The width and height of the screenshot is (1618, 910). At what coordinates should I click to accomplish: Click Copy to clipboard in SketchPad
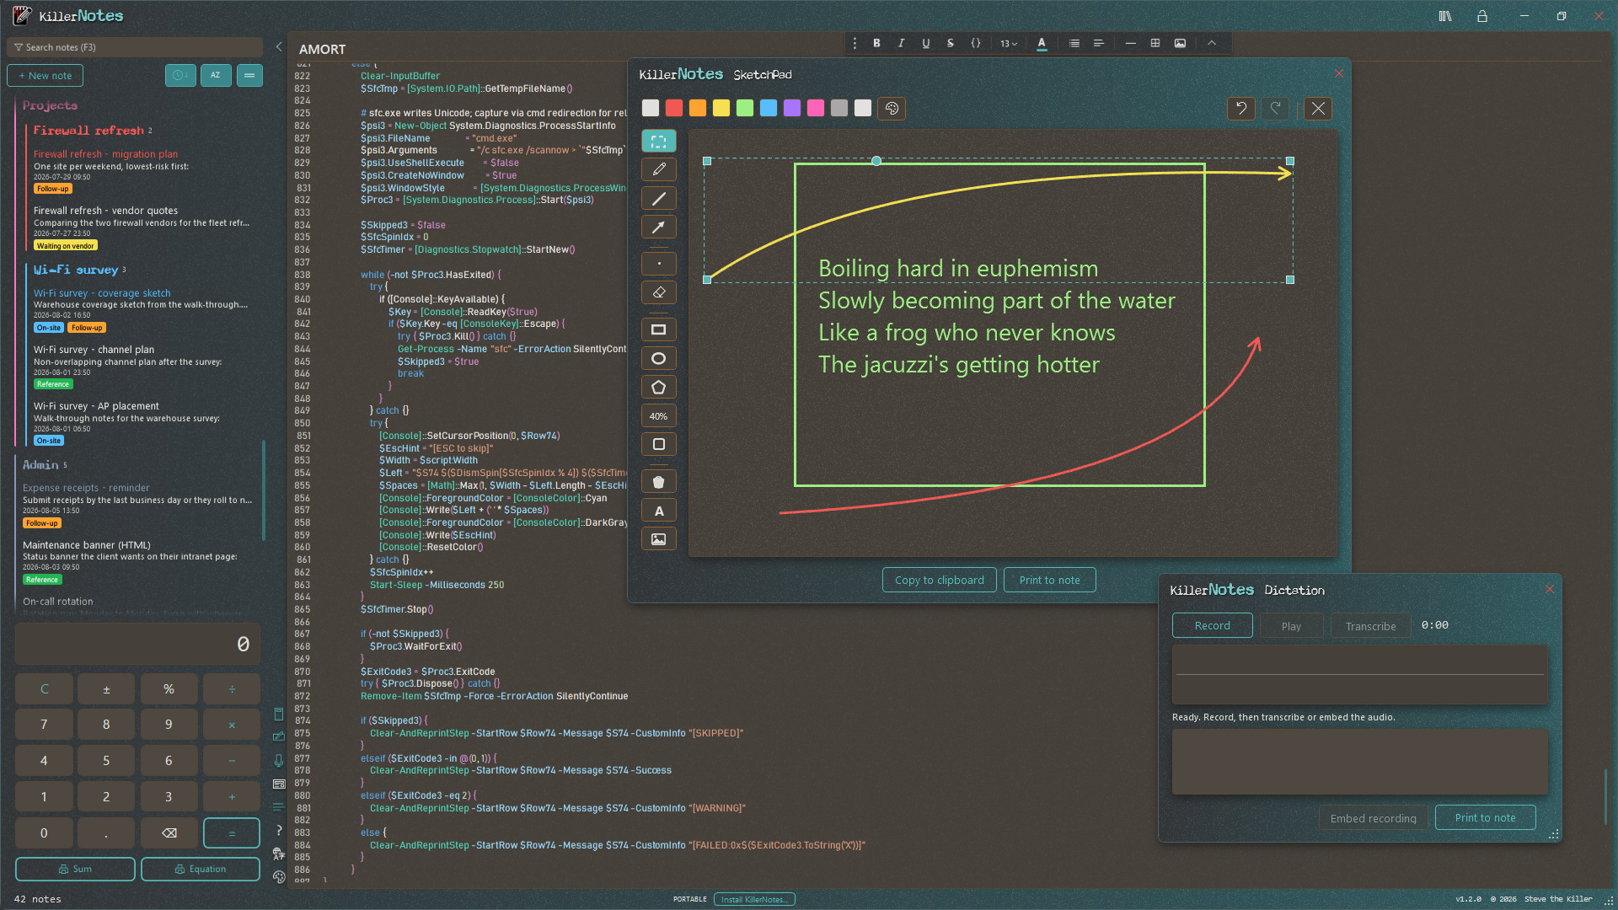pos(940,580)
